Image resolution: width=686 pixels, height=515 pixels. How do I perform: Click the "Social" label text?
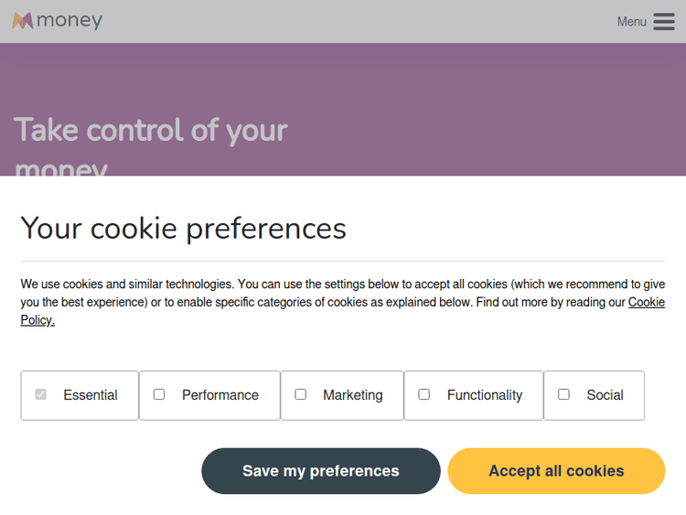point(605,395)
